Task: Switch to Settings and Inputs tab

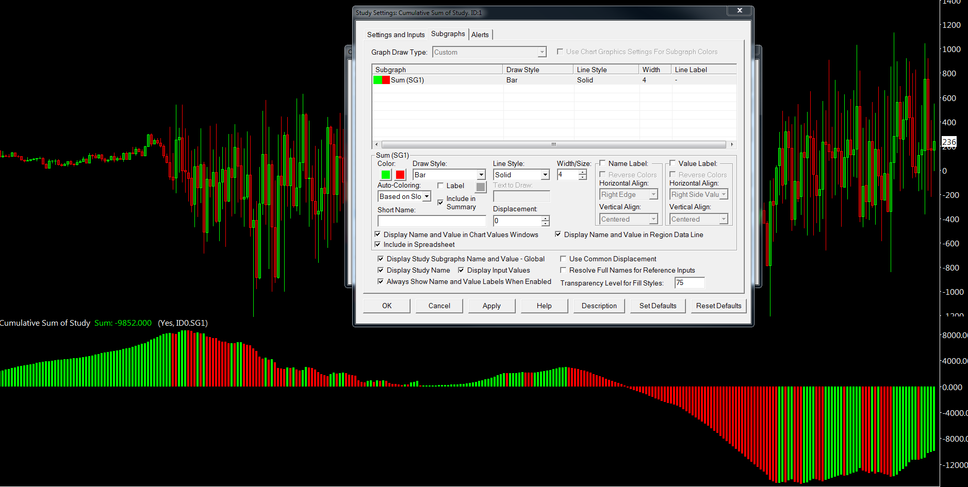Action: point(396,35)
